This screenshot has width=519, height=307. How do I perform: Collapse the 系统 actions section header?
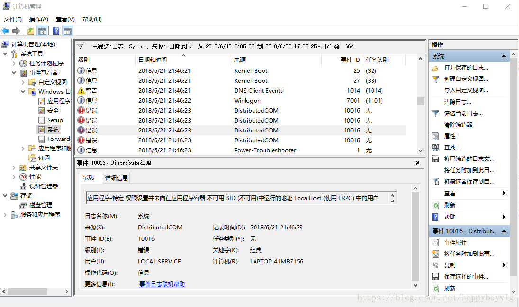(x=504, y=56)
